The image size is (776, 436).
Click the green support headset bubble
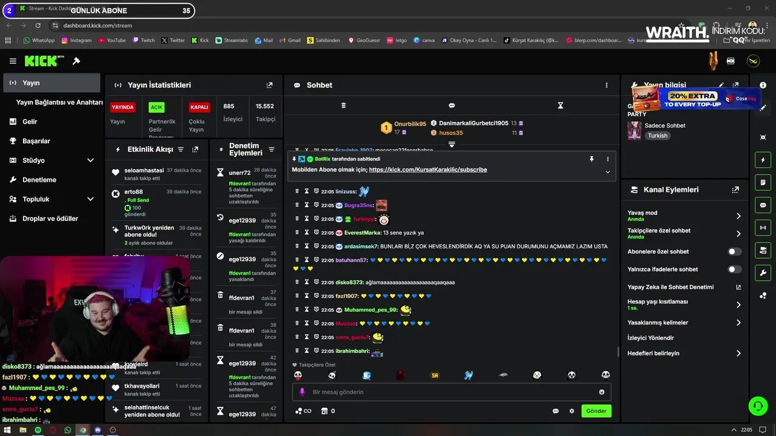point(758,406)
